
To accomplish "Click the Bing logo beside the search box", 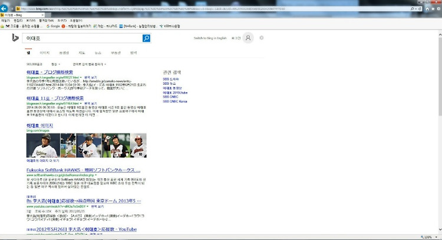I will pos(15,38).
